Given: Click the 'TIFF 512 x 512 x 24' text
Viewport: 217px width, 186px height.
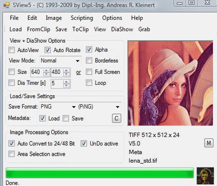Looking at the screenshot, I should click(x=154, y=135).
